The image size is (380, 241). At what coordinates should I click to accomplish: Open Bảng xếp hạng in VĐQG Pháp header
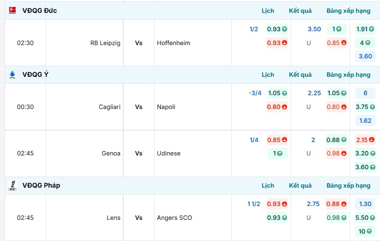348,185
